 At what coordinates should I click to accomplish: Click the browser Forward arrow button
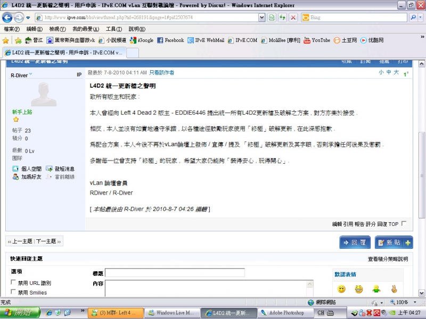19,18
